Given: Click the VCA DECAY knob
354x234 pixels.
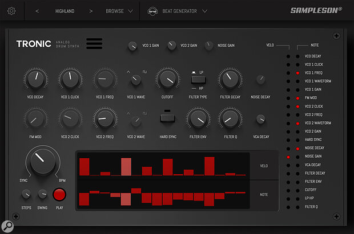Looking at the screenshot, I should tap(261, 119).
